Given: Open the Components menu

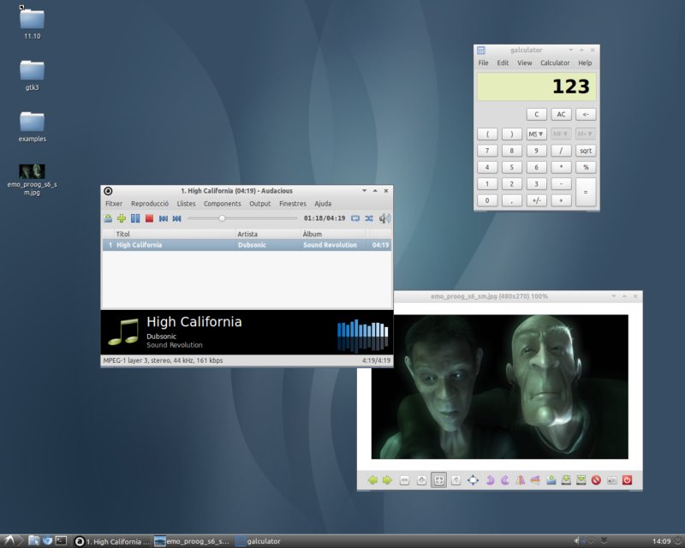Looking at the screenshot, I should coord(223,204).
